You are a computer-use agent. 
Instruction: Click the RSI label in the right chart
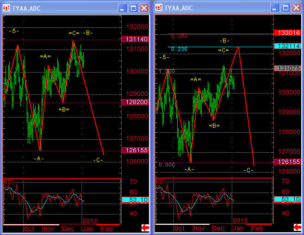point(161,182)
